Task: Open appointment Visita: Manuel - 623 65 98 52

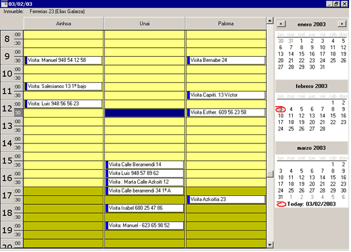Action: (x=144, y=226)
